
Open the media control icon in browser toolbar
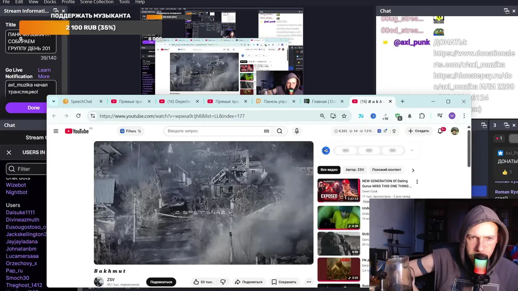pyautogui.click(x=440, y=116)
